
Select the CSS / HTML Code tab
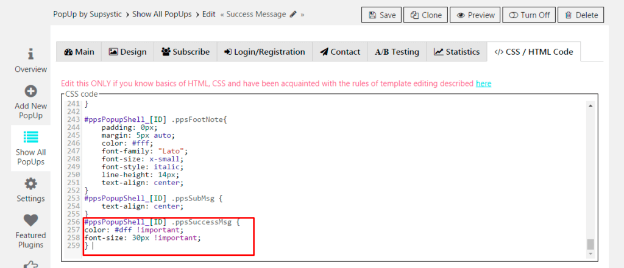coord(533,52)
